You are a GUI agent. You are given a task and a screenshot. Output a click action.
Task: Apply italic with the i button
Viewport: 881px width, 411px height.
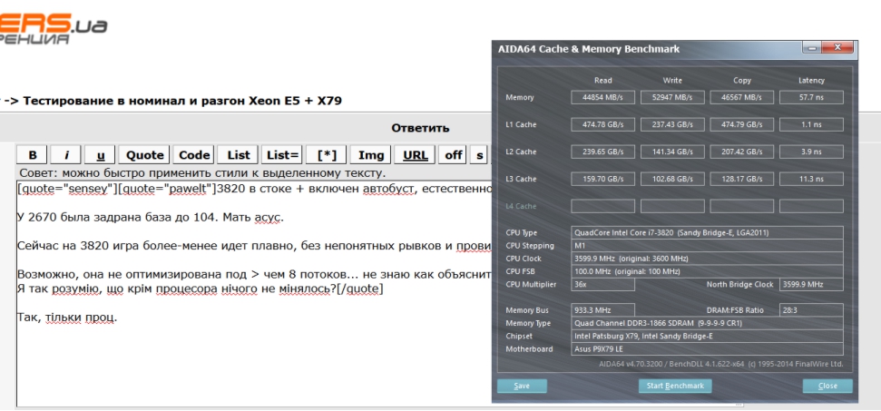(x=65, y=155)
